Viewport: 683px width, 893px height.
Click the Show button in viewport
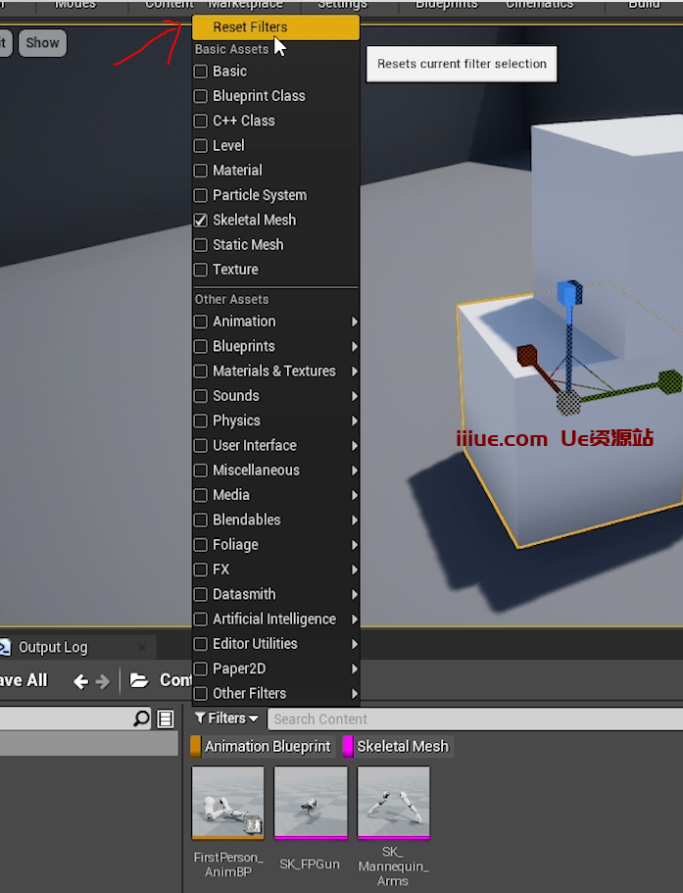click(42, 43)
